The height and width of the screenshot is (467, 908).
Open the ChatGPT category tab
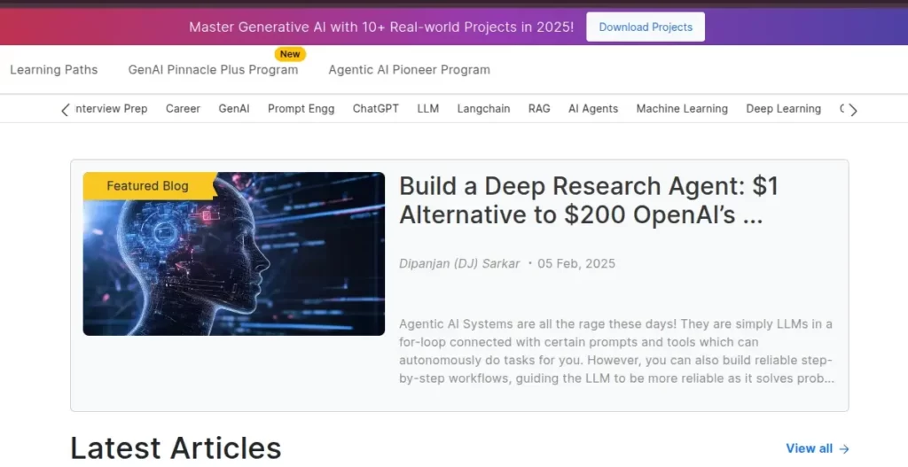pyautogui.click(x=376, y=108)
